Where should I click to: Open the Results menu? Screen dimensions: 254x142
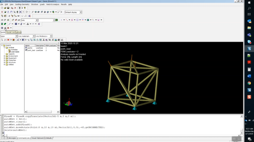pyautogui.click(x=64, y=4)
